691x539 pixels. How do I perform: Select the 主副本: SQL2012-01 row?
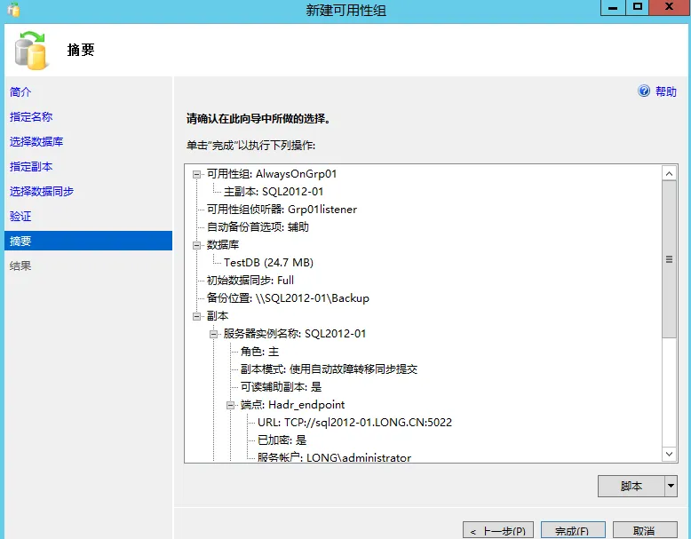(x=274, y=192)
